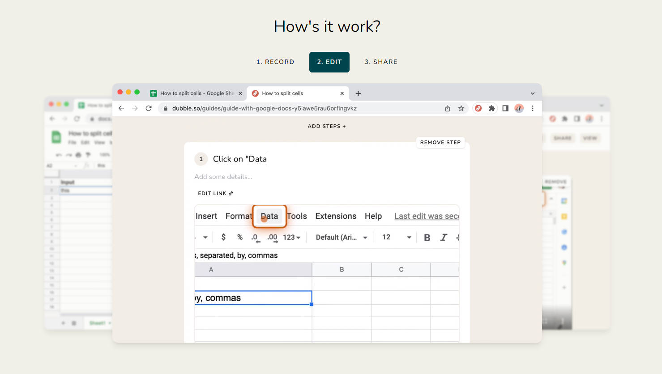Bookmark page with the star icon
Image resolution: width=662 pixels, height=374 pixels.
point(461,108)
